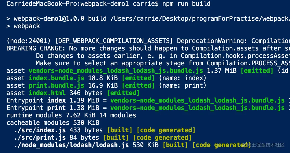
Task: Click the DeprecationWarning text
Action: point(212,41)
